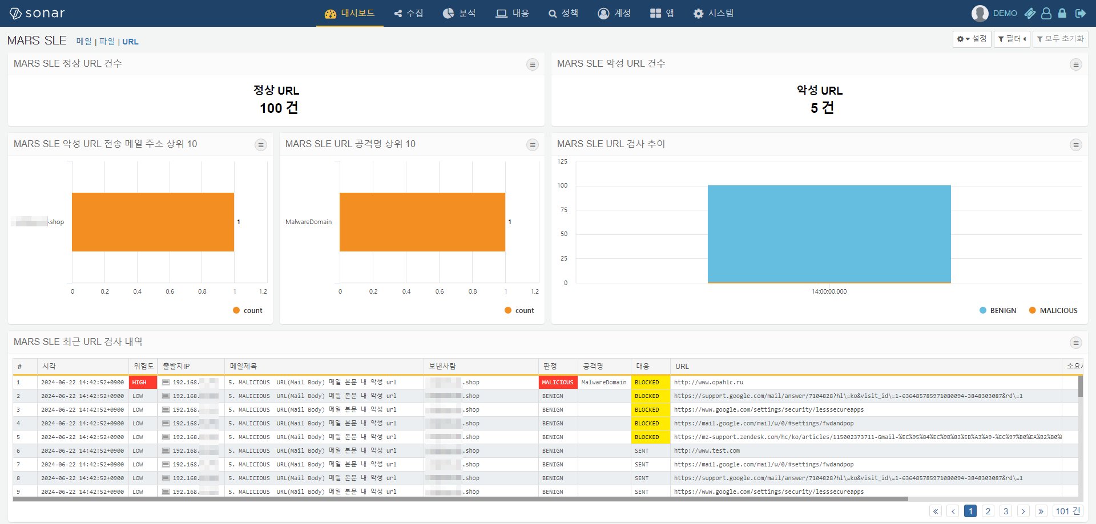Viewport: 1096px width, 524px height.
Task: Open the 대응 response menu
Action: coord(512,13)
